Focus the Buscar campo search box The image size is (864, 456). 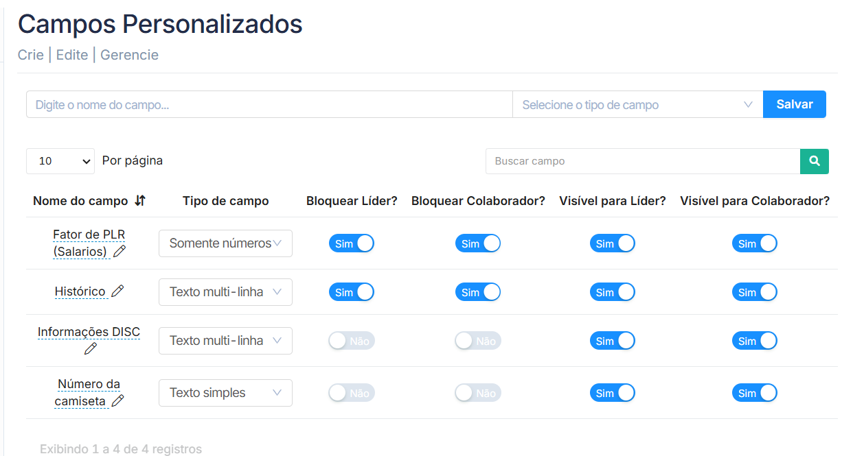(643, 161)
